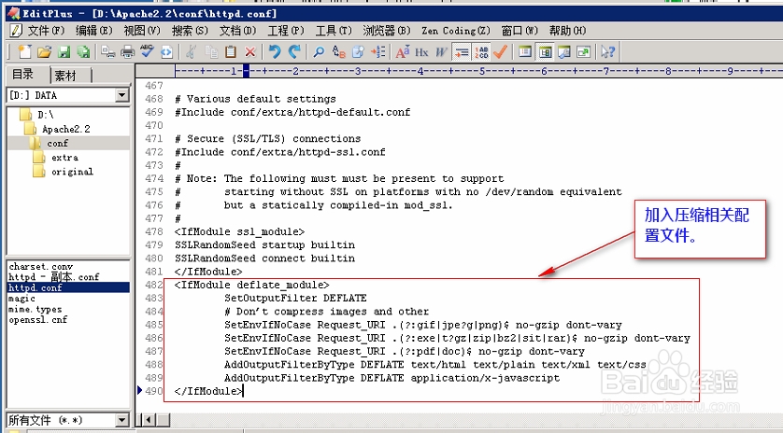
Task: Click the Full Screen window icon
Action: pos(583,52)
